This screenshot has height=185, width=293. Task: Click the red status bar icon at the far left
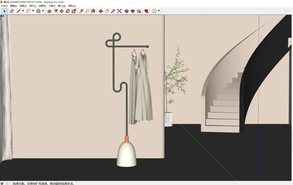(x=2, y=183)
